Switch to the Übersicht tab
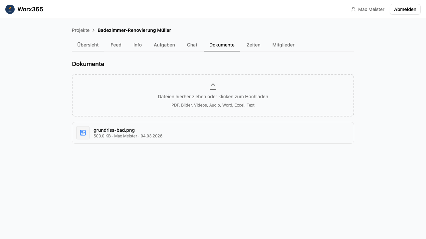The image size is (426, 239). click(88, 45)
